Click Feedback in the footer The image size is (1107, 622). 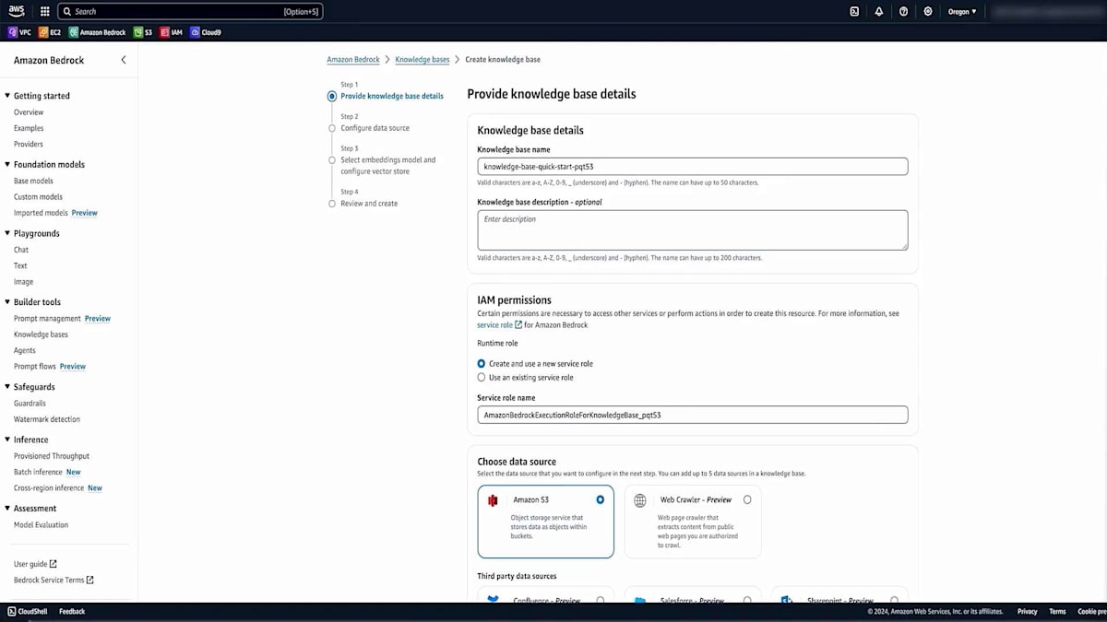pyautogui.click(x=72, y=611)
